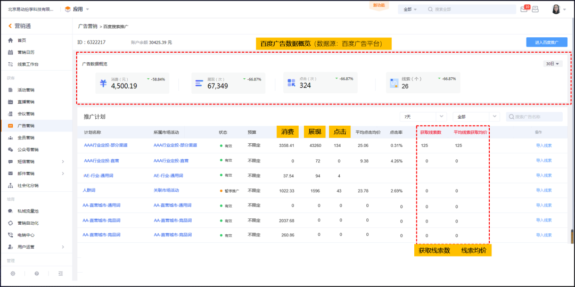The width and height of the screenshot is (575, 287).
Task: Open the 人群词 plan link
Action: click(x=89, y=190)
